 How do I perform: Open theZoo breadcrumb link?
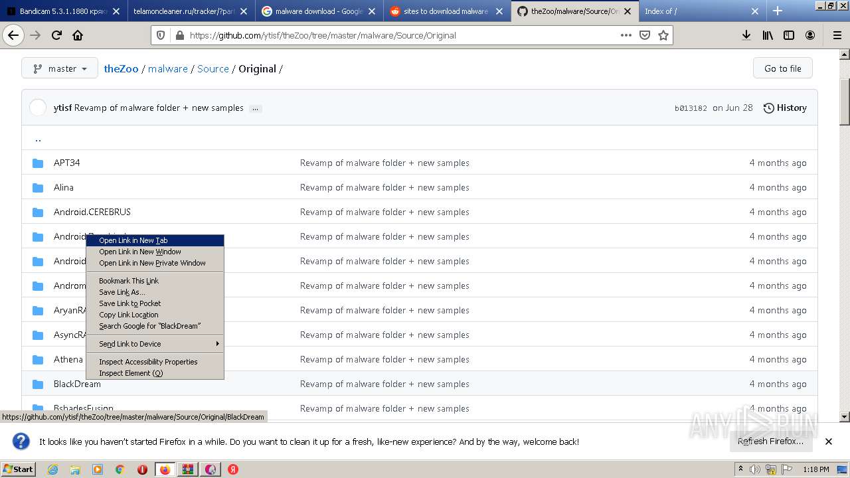pos(121,68)
